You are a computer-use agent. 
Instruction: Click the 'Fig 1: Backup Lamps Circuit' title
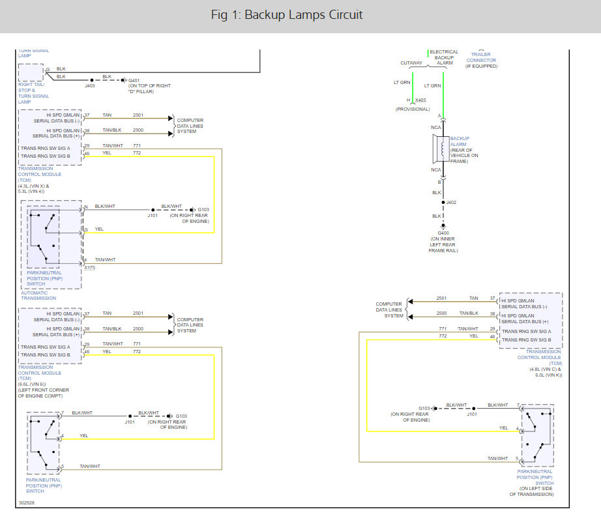coord(287,15)
